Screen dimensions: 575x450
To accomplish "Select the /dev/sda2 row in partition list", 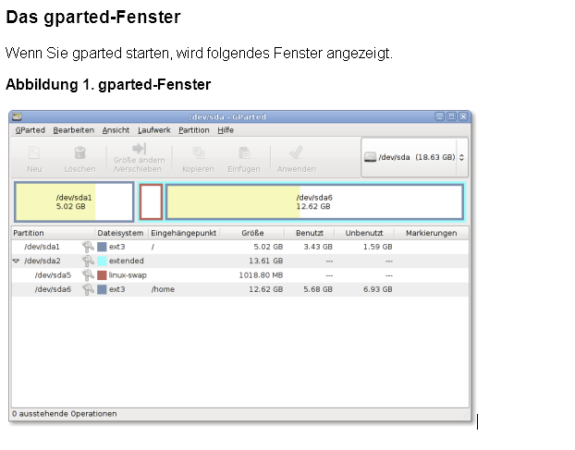I will (239, 261).
